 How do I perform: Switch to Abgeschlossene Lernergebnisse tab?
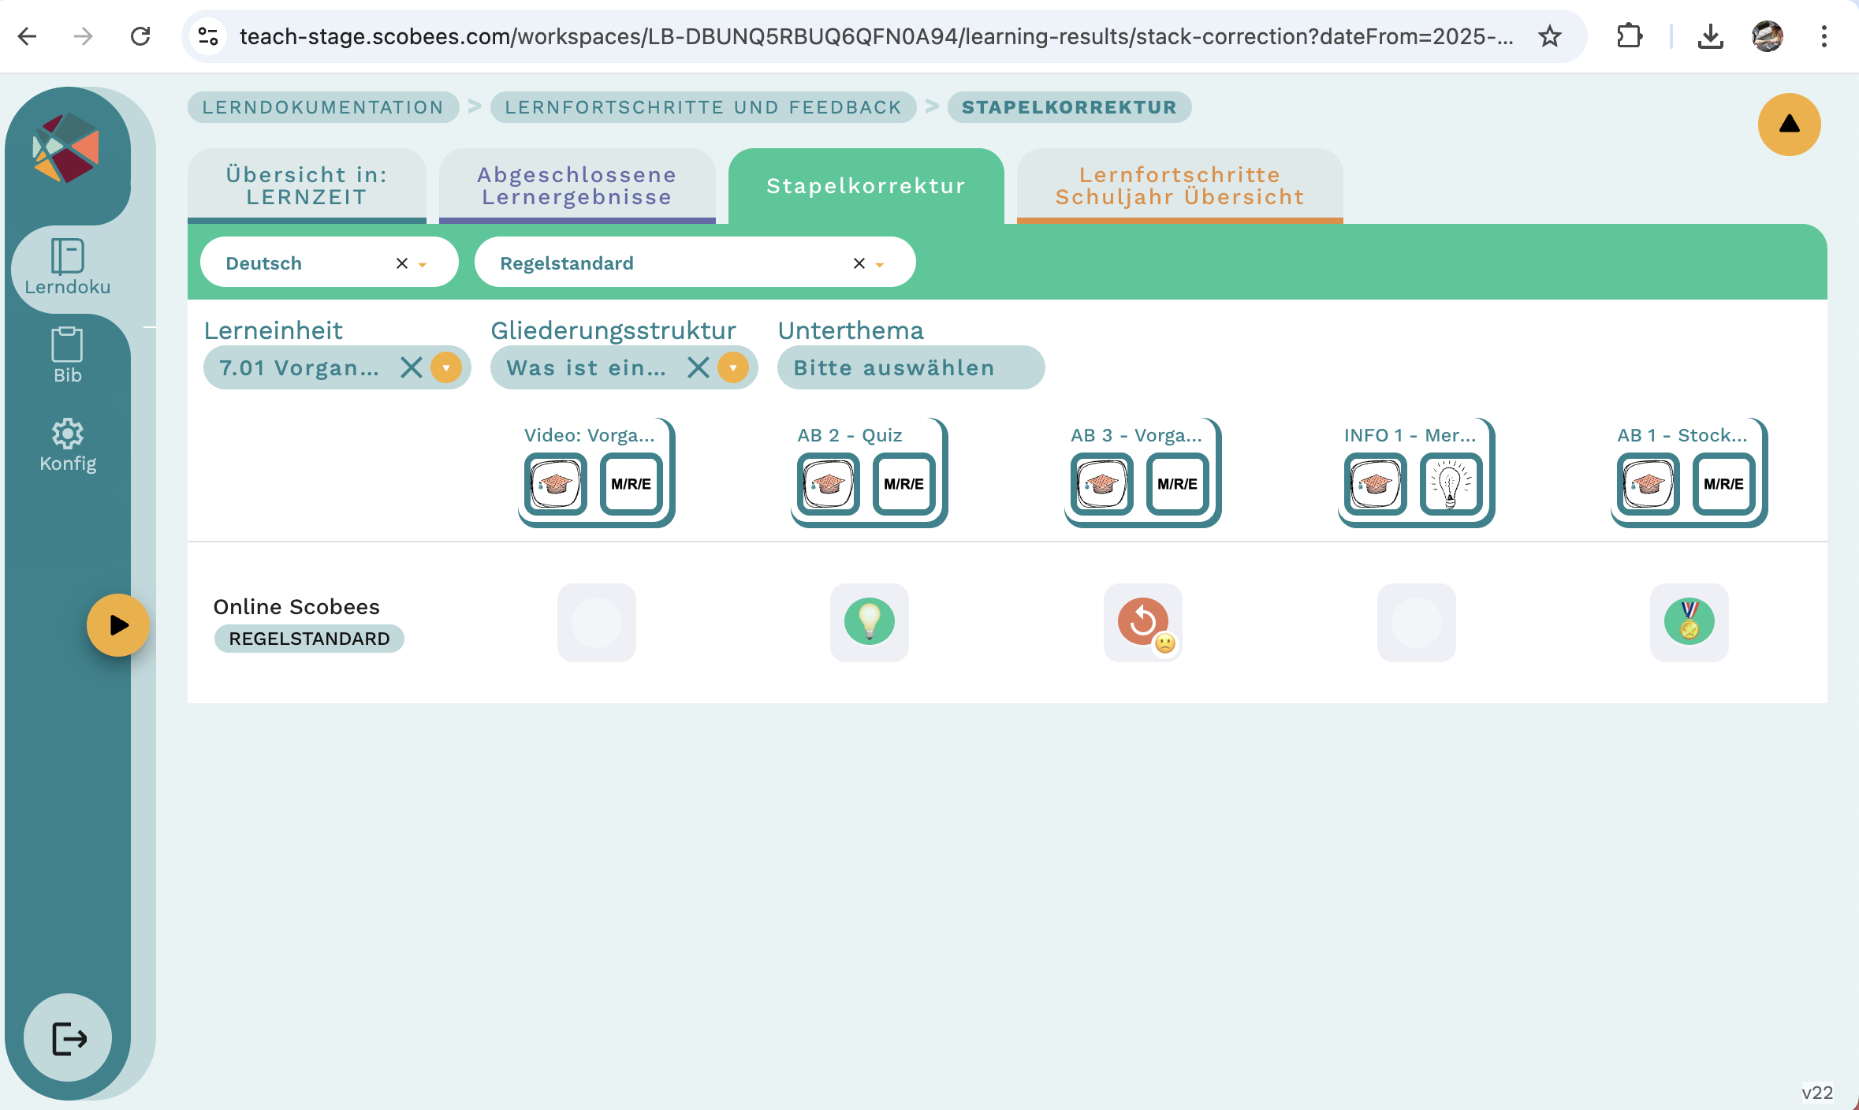(577, 186)
